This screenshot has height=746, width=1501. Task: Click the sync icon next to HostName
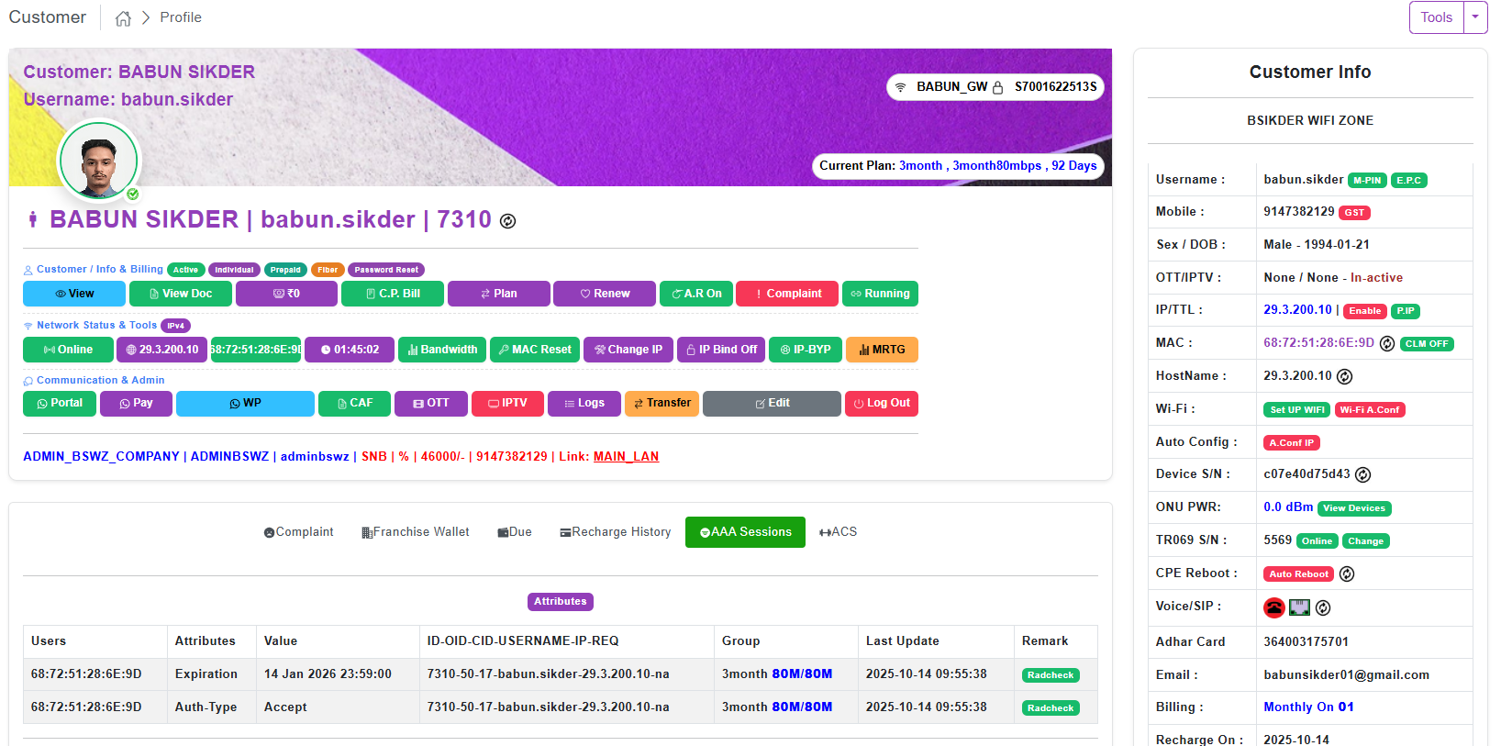coord(1344,376)
